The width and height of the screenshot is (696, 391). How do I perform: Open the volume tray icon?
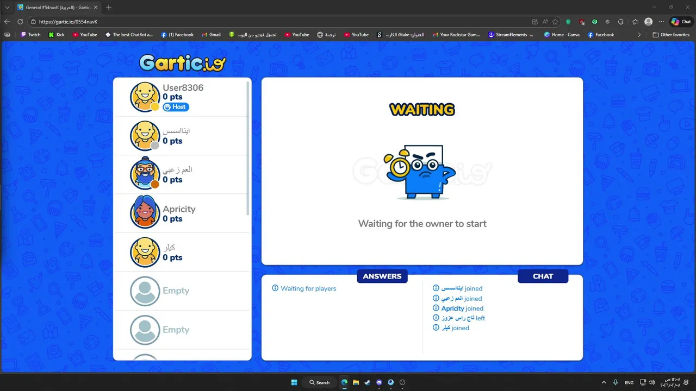651,382
